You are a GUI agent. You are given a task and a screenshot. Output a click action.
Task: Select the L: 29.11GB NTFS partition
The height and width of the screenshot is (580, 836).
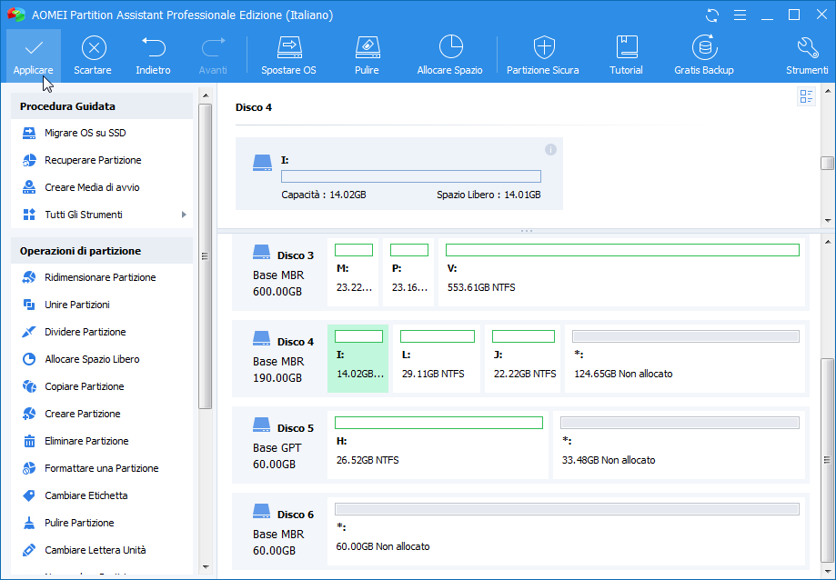(x=437, y=359)
